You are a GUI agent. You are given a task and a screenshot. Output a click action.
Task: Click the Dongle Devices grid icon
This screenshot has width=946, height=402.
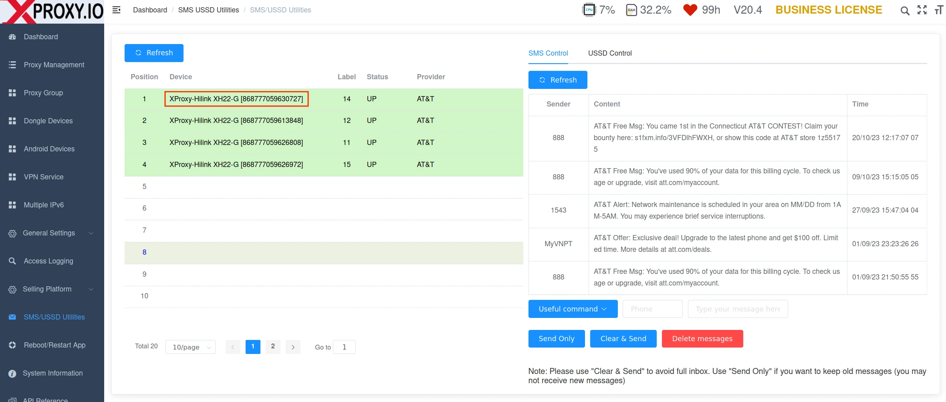coord(12,121)
